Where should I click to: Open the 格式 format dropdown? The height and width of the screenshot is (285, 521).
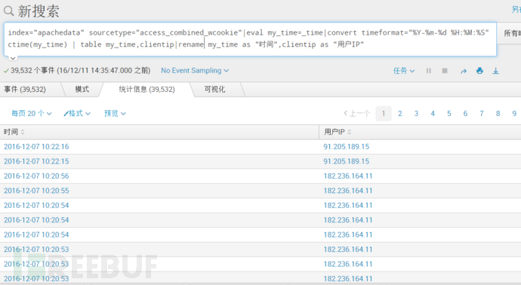tap(77, 113)
